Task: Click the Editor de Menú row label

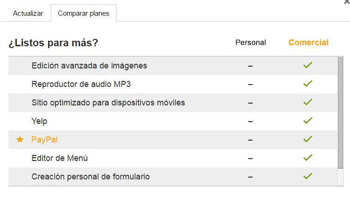Action: coord(60,158)
